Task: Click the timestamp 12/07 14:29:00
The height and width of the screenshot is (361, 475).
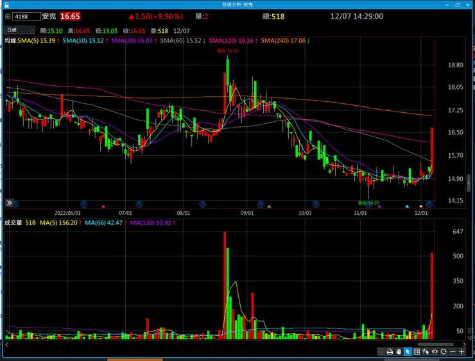Action: pyautogui.click(x=357, y=16)
